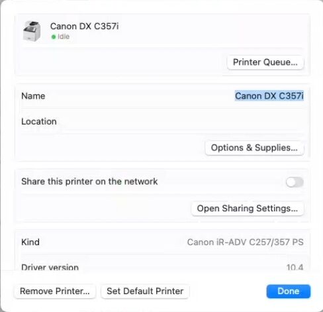Click the Kind value Canon iR-ADV C257/357 PS

246,242
